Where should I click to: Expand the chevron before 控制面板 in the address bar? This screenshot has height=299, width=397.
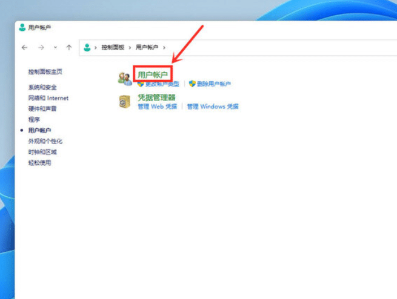[95, 48]
